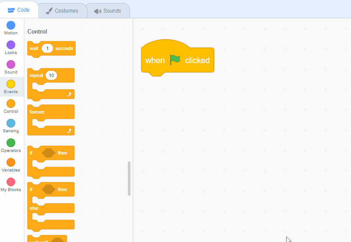Select the Motion blocks category
This screenshot has width=351, height=242.
[x=11, y=28]
